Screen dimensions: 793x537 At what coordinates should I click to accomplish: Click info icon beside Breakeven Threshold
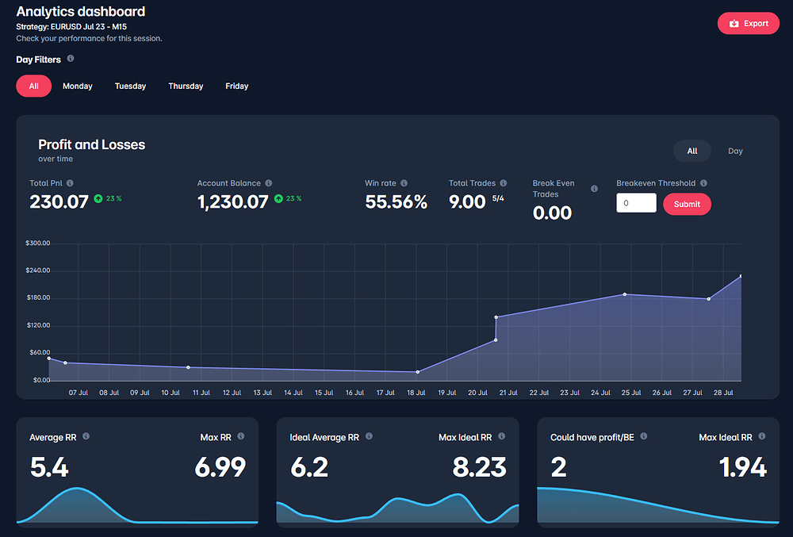[703, 183]
